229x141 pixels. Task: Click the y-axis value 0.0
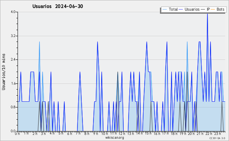[x=13, y=131]
